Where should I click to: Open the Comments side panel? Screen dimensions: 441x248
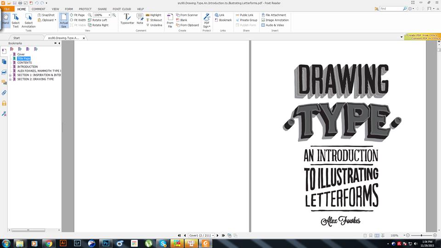click(4, 82)
